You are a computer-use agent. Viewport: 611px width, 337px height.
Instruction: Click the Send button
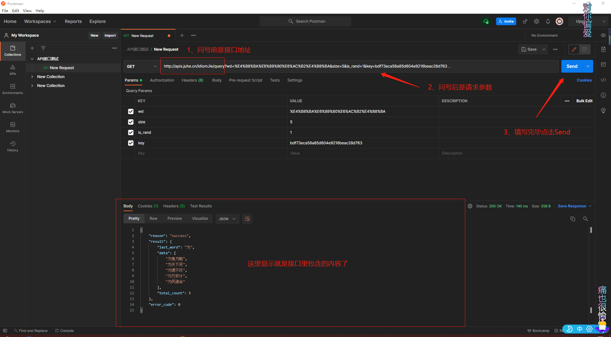click(572, 66)
